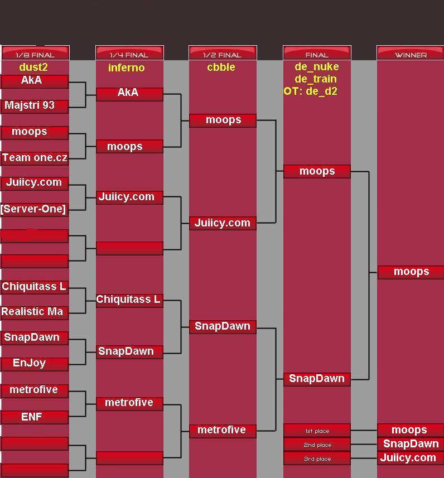
Task: Select Juiicy.com in the 1/4 final column
Action: tap(129, 197)
